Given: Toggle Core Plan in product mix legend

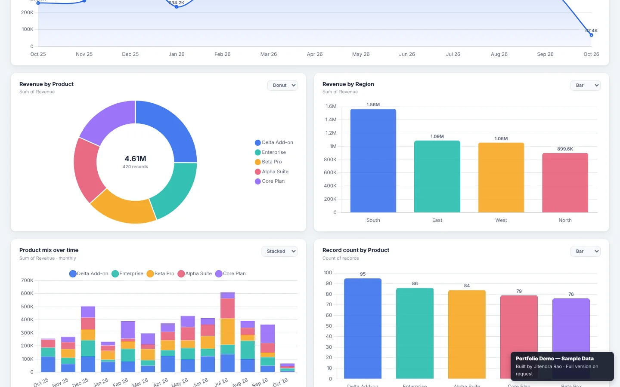Looking at the screenshot, I should (230, 273).
